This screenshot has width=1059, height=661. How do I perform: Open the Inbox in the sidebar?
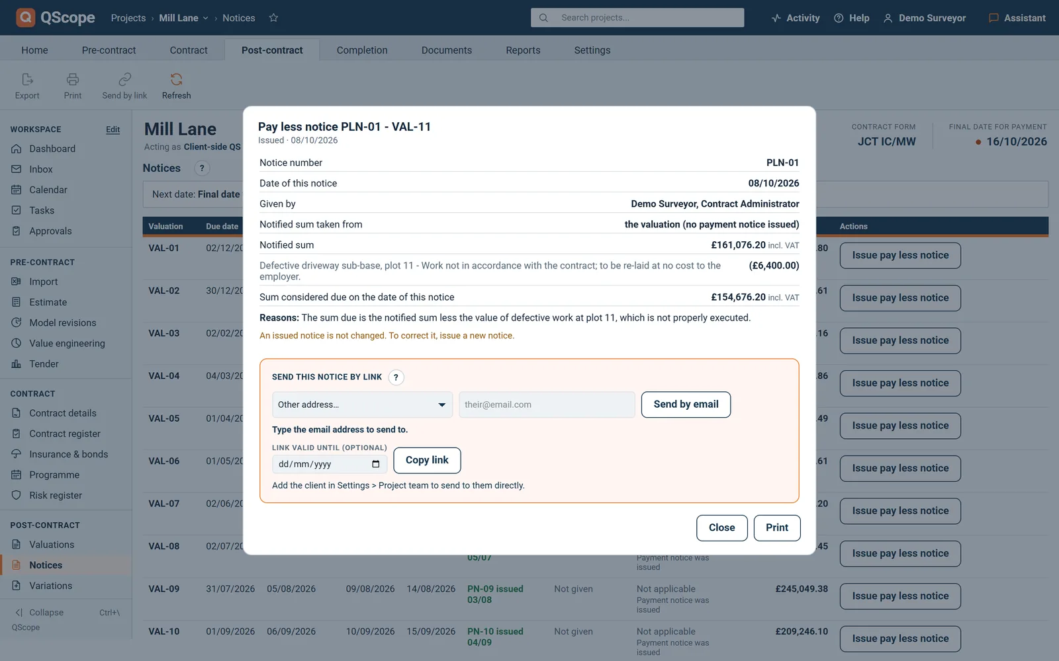[41, 169]
